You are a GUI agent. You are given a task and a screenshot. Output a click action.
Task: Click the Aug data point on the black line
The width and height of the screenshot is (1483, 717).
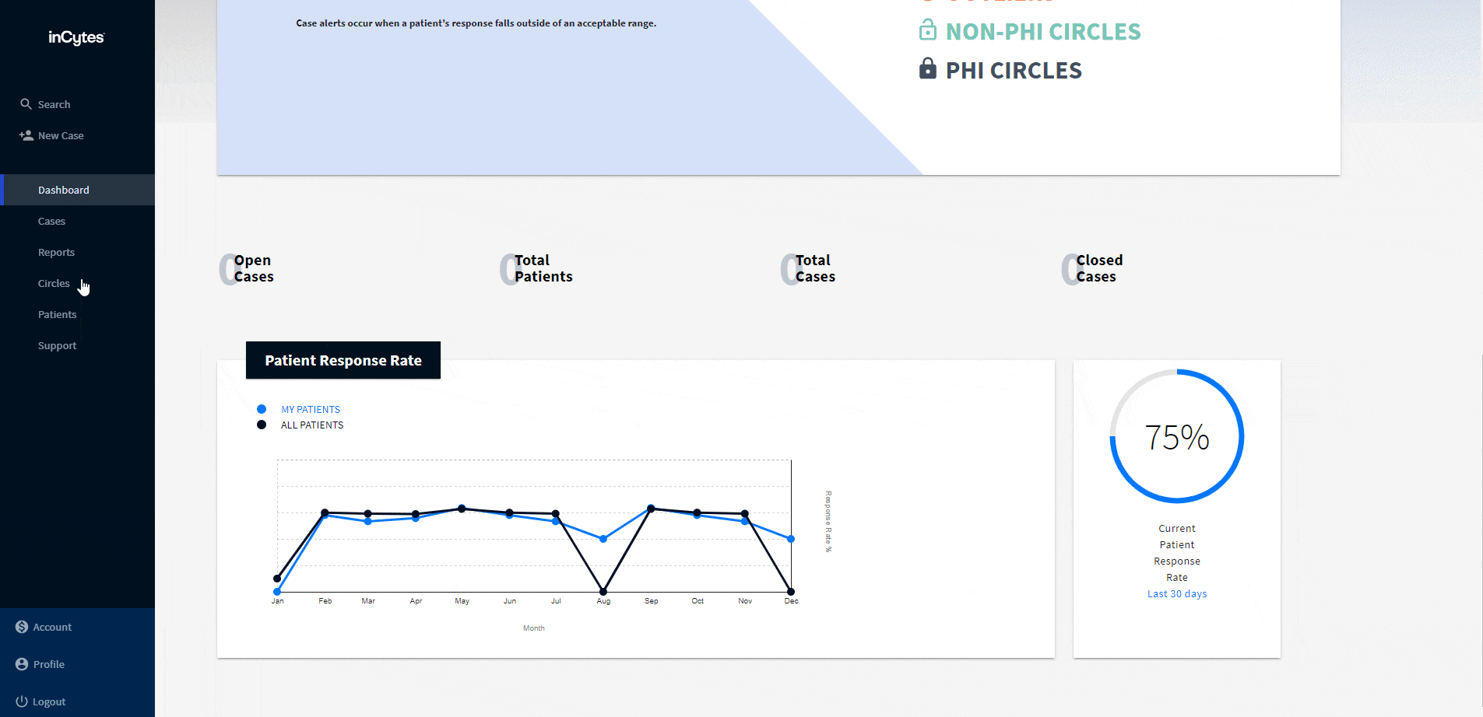coord(603,592)
